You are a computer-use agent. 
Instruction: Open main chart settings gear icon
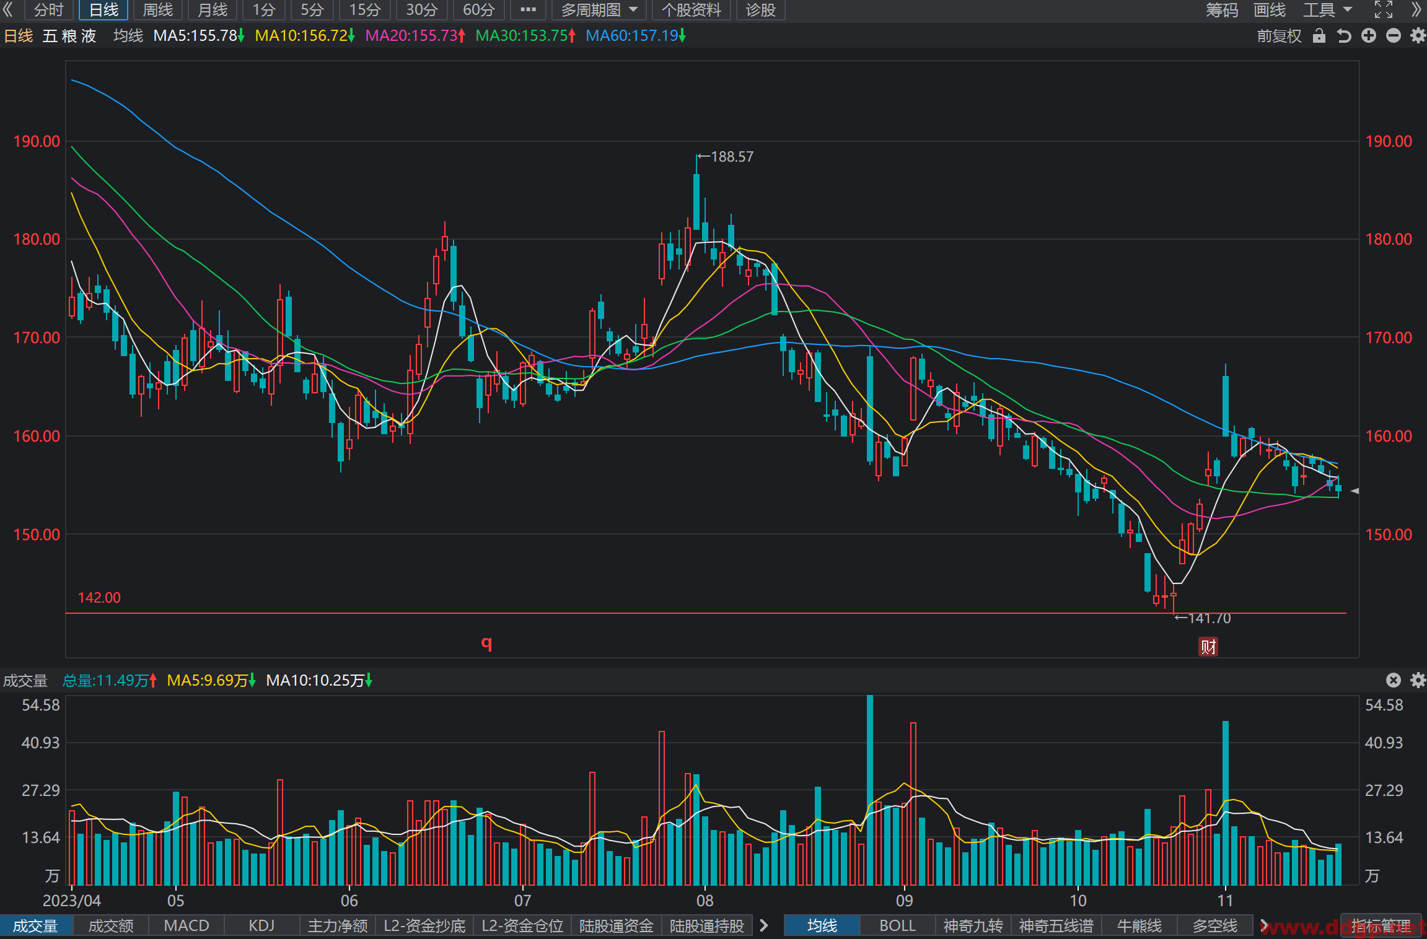tap(1418, 36)
